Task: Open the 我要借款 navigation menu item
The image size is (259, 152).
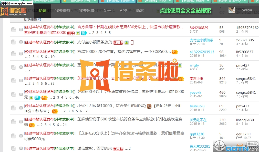Action: [x=63, y=11]
